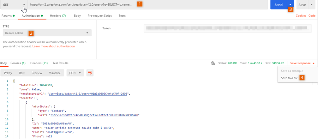Open the JSON format dropdown
Screen dimensions: 318x139
pyautogui.click(x=75, y=73)
